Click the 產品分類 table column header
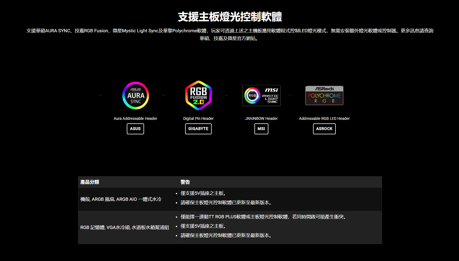The height and width of the screenshot is (261, 459). (x=90, y=182)
